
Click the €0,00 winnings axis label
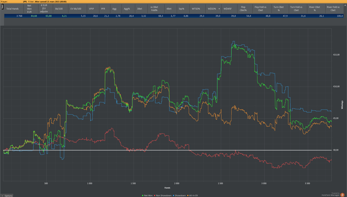coord(336,150)
